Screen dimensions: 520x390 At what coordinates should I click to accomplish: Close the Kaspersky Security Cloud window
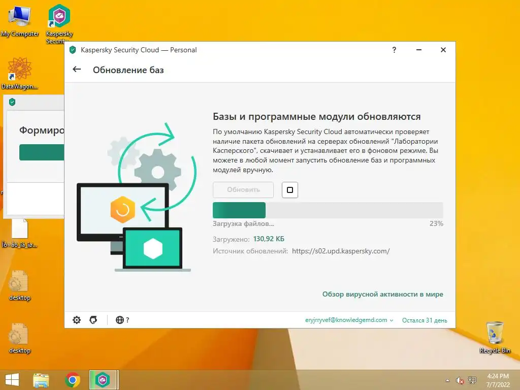pos(443,50)
